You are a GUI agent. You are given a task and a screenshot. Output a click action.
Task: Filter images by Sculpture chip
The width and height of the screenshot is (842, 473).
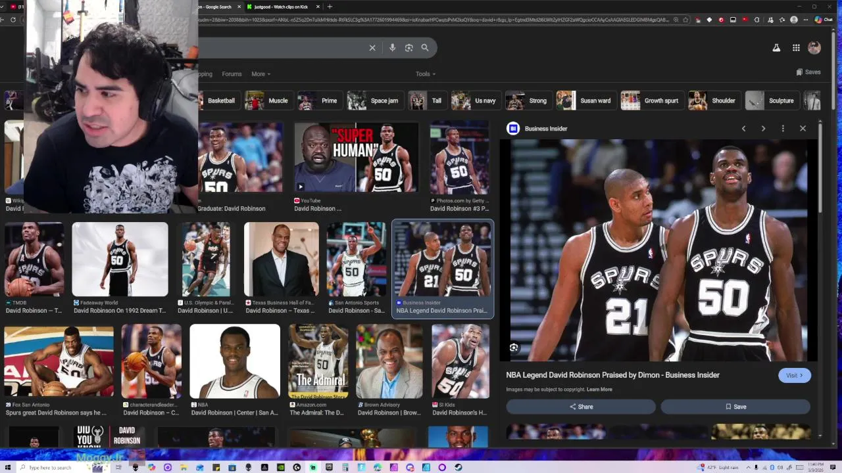coord(772,101)
